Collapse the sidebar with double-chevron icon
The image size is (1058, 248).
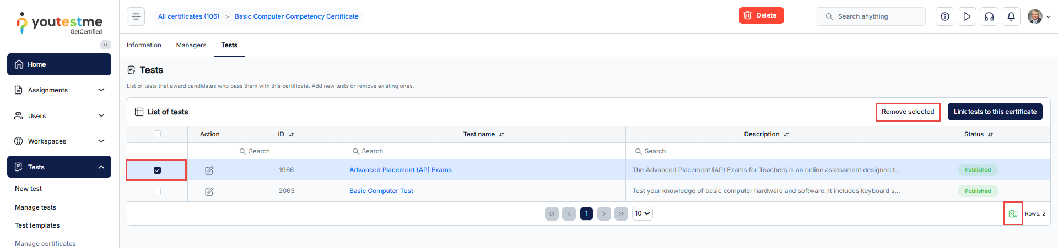point(105,45)
